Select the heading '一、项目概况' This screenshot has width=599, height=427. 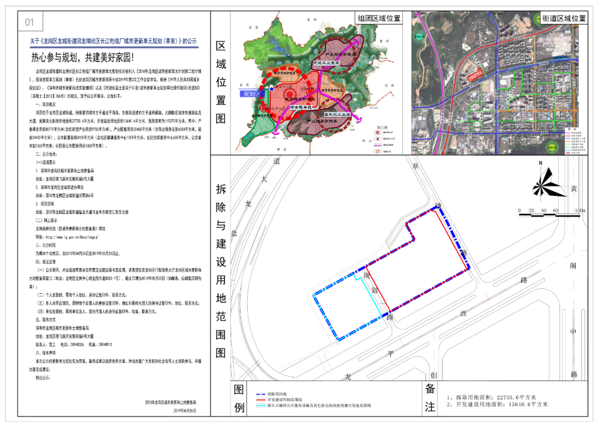[46, 104]
